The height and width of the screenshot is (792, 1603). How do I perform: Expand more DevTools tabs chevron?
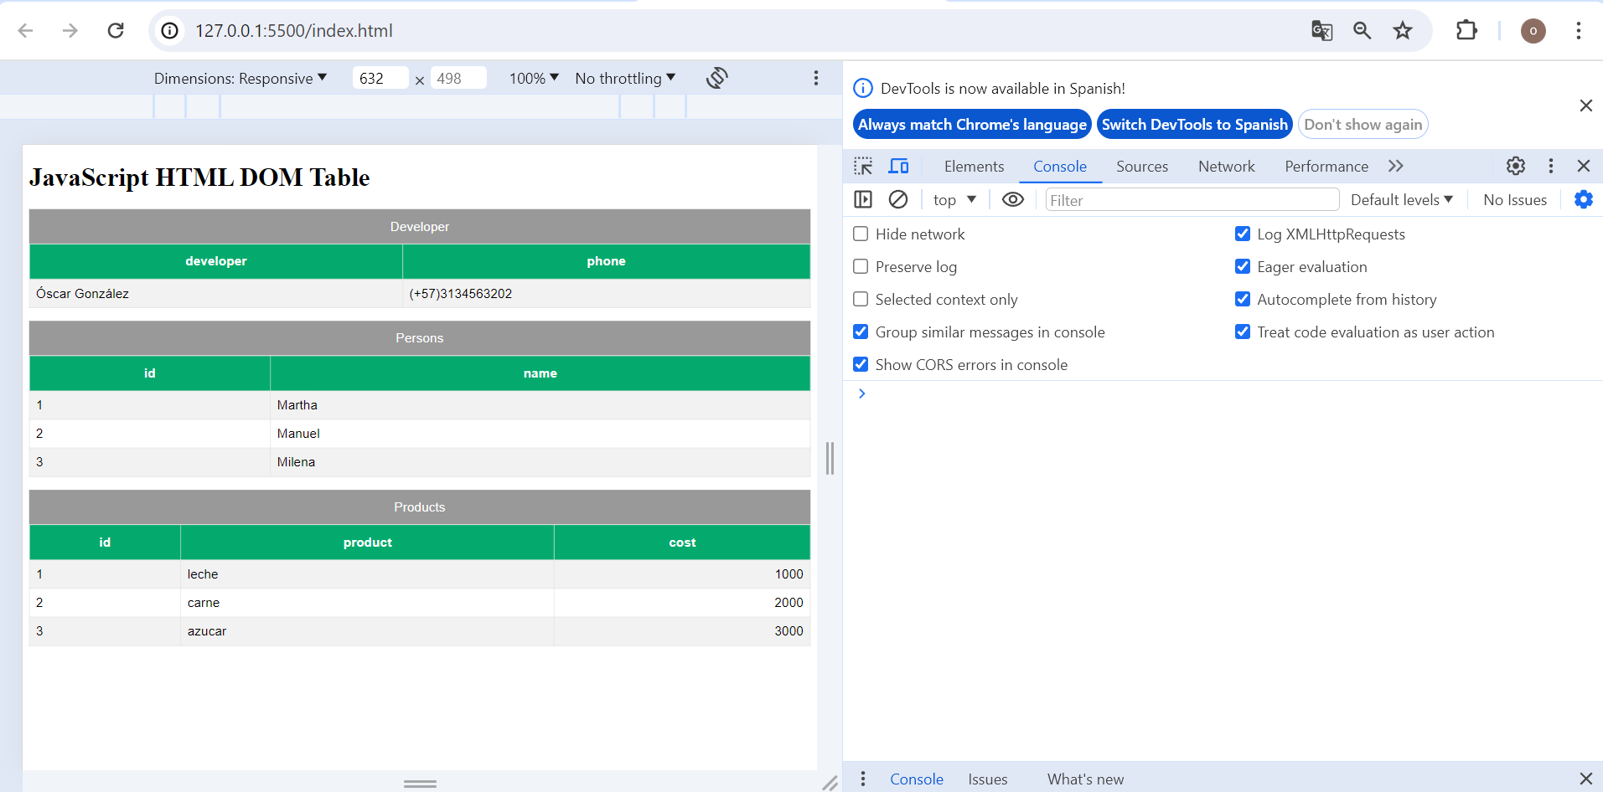coord(1395,166)
